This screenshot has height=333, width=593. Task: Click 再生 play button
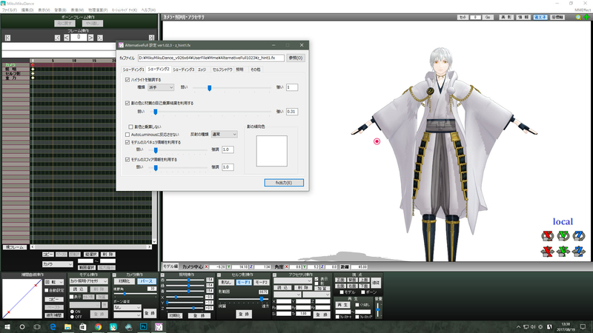(x=342, y=305)
